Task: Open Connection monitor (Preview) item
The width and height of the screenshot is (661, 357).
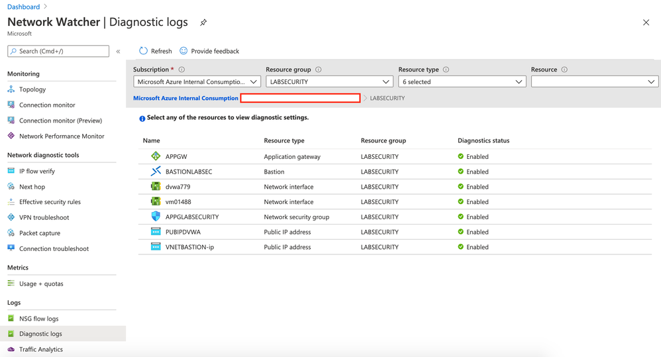Action: (x=61, y=121)
